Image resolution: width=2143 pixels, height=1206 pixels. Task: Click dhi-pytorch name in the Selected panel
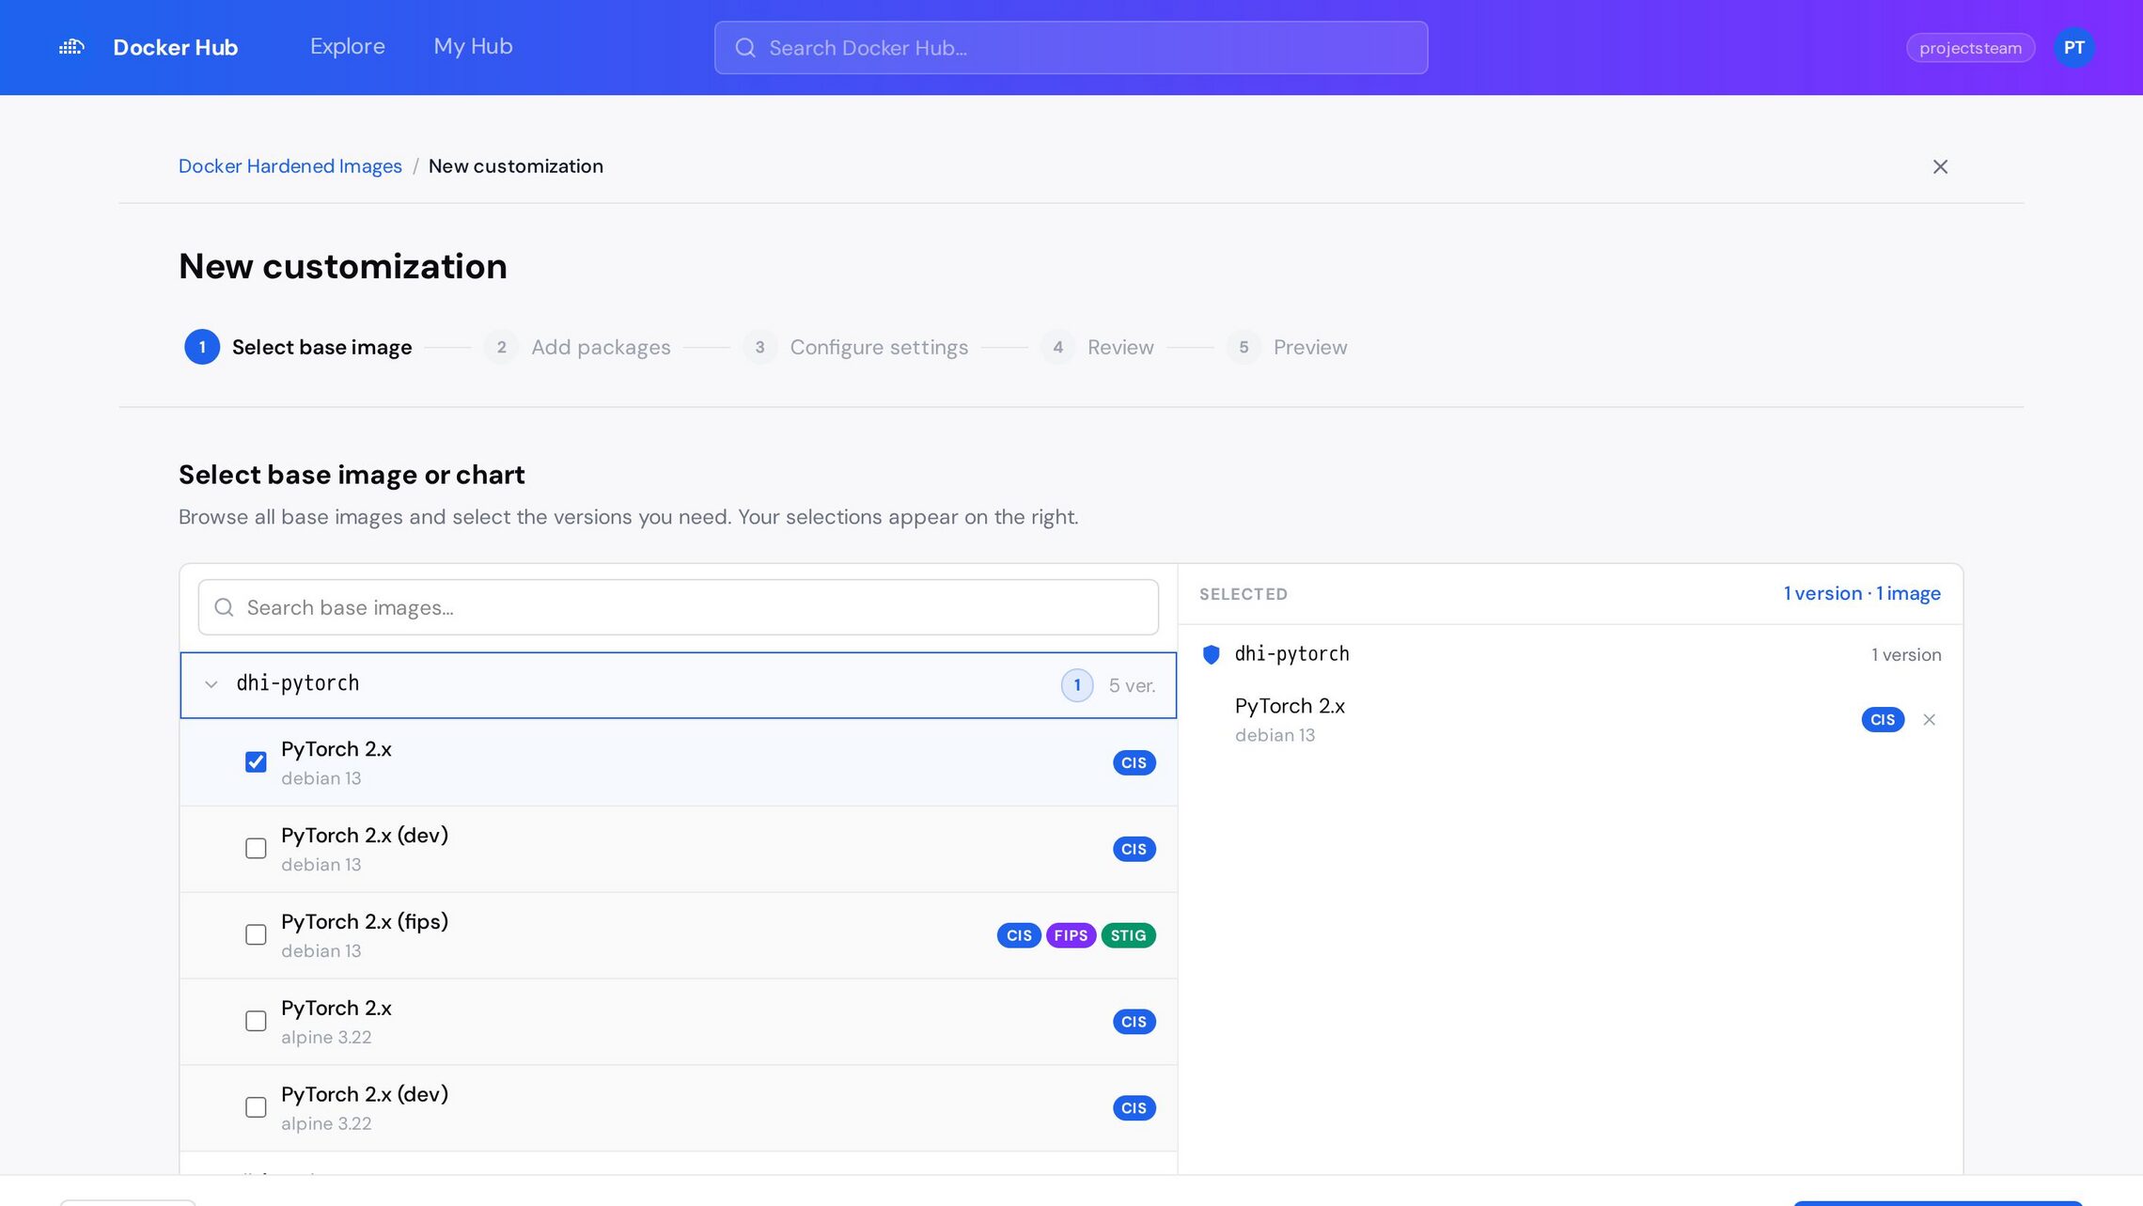(x=1291, y=654)
